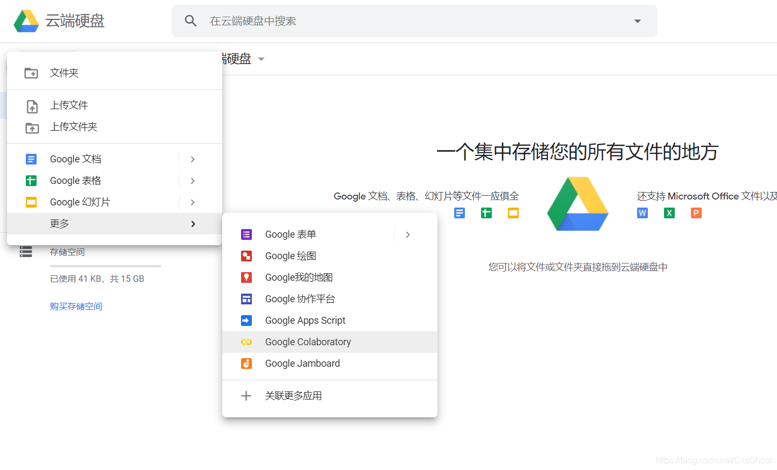The width and height of the screenshot is (777, 470).
Task: Open search options dropdown arrow
Action: [638, 21]
